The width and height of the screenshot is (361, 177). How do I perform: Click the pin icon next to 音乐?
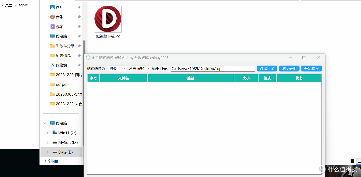coord(79,17)
